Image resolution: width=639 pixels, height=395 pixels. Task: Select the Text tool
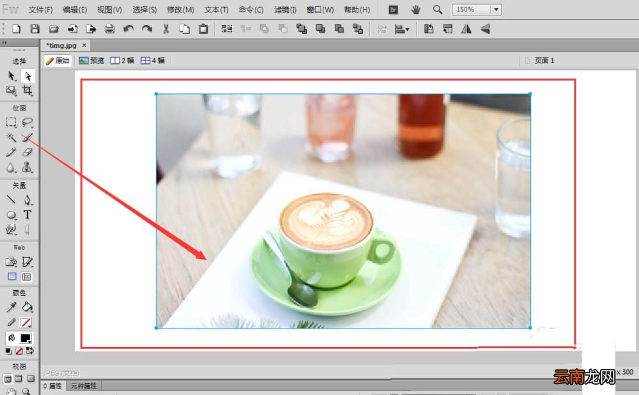27,214
